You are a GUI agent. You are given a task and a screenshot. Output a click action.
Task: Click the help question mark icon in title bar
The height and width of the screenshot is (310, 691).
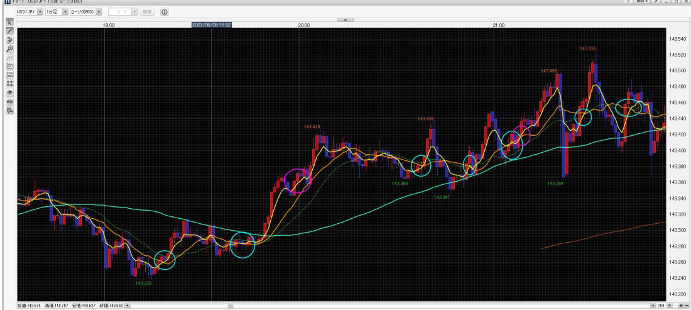click(x=628, y=1)
